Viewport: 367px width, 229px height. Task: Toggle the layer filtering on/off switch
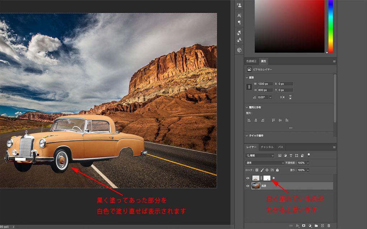309,155
